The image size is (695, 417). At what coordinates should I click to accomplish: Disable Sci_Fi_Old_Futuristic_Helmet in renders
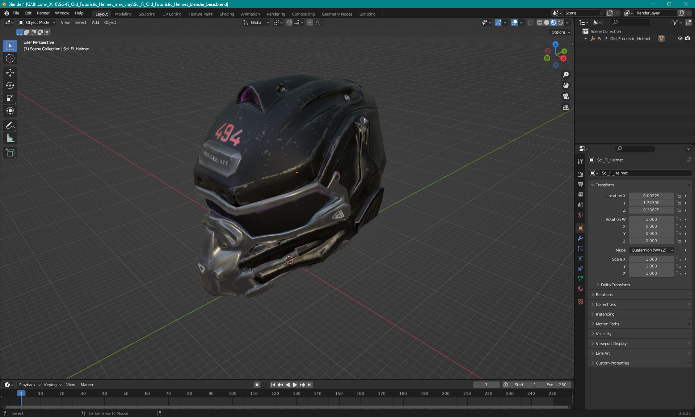point(687,38)
